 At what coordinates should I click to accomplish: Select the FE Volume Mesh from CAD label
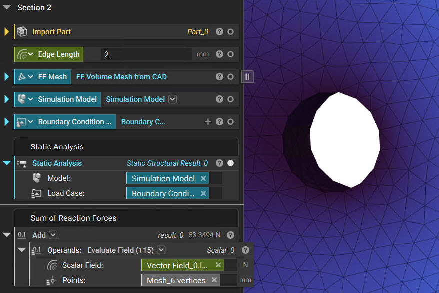(x=121, y=77)
